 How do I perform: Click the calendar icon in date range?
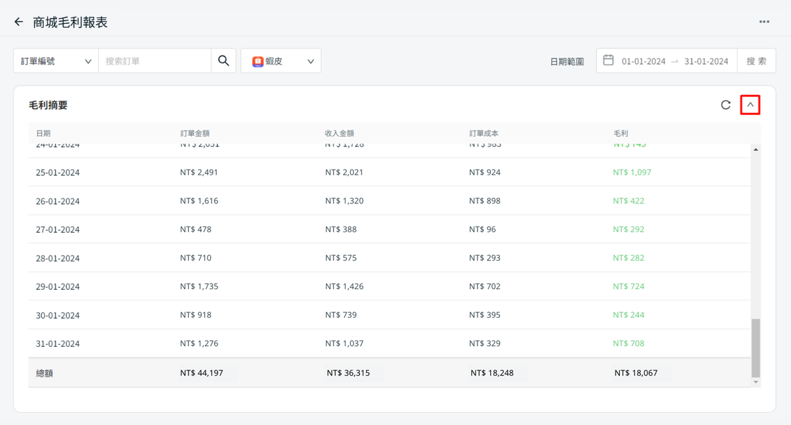pos(608,61)
